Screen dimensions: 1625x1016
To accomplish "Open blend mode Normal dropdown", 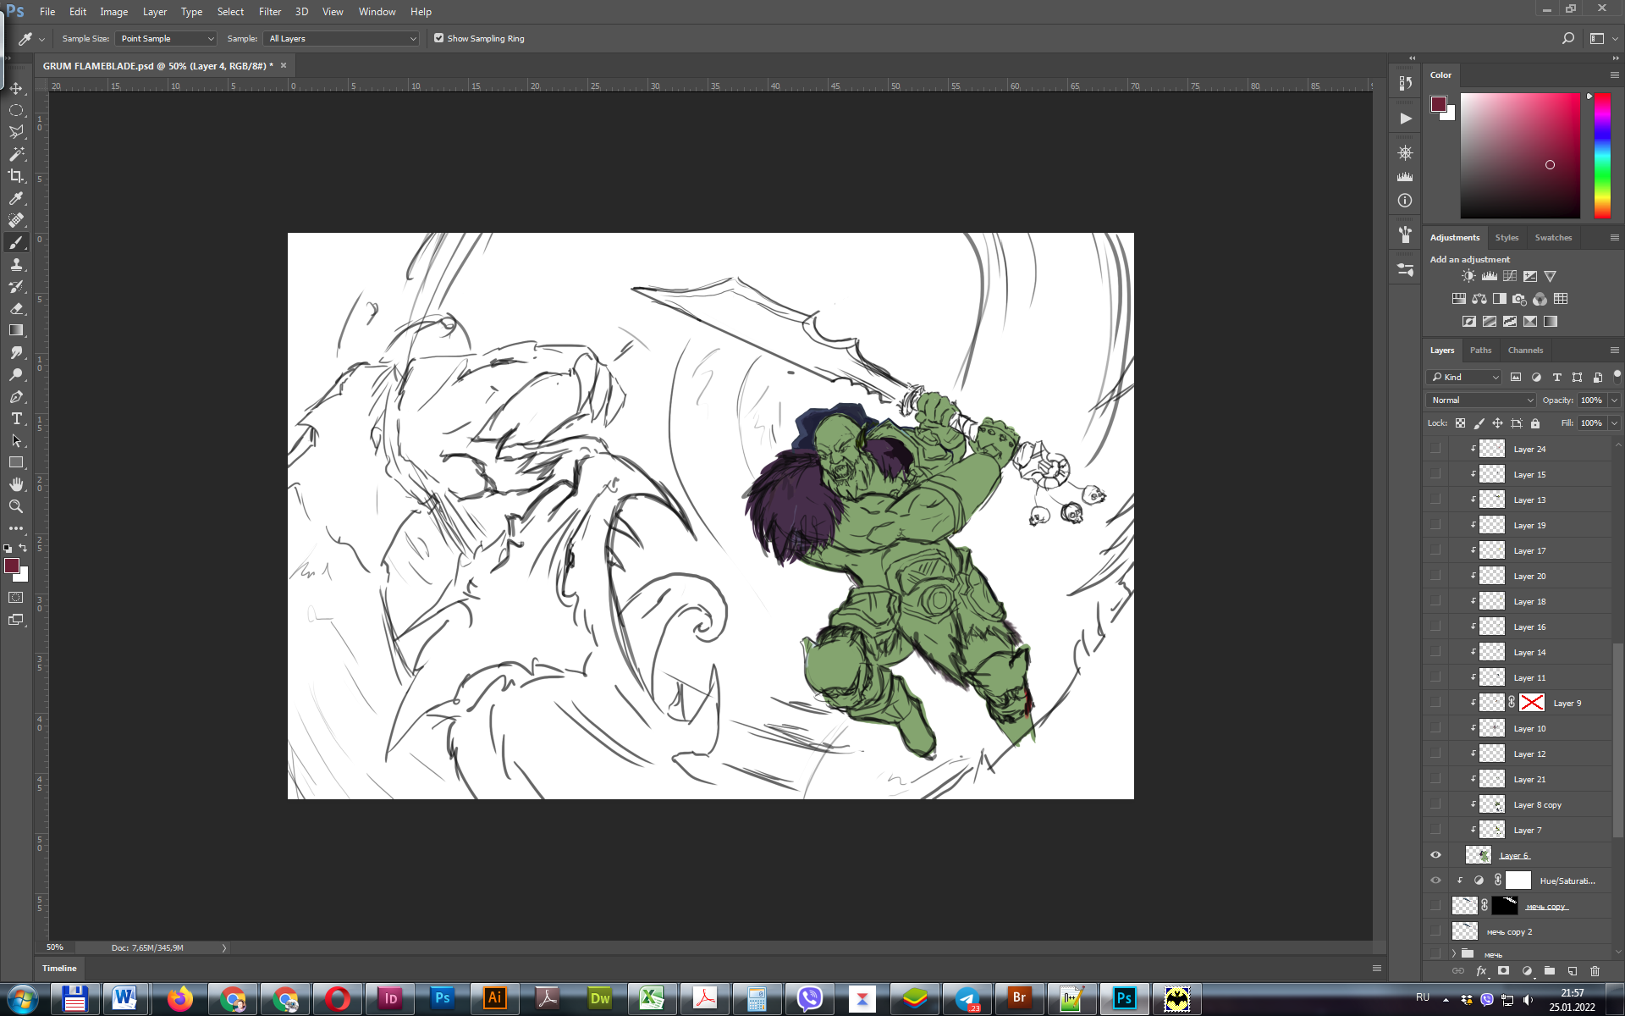I will click(1480, 400).
